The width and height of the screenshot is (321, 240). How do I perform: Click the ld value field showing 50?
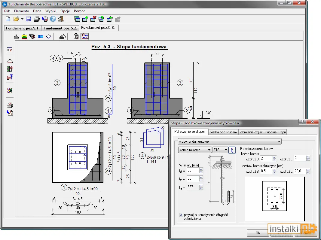[x=193, y=170]
